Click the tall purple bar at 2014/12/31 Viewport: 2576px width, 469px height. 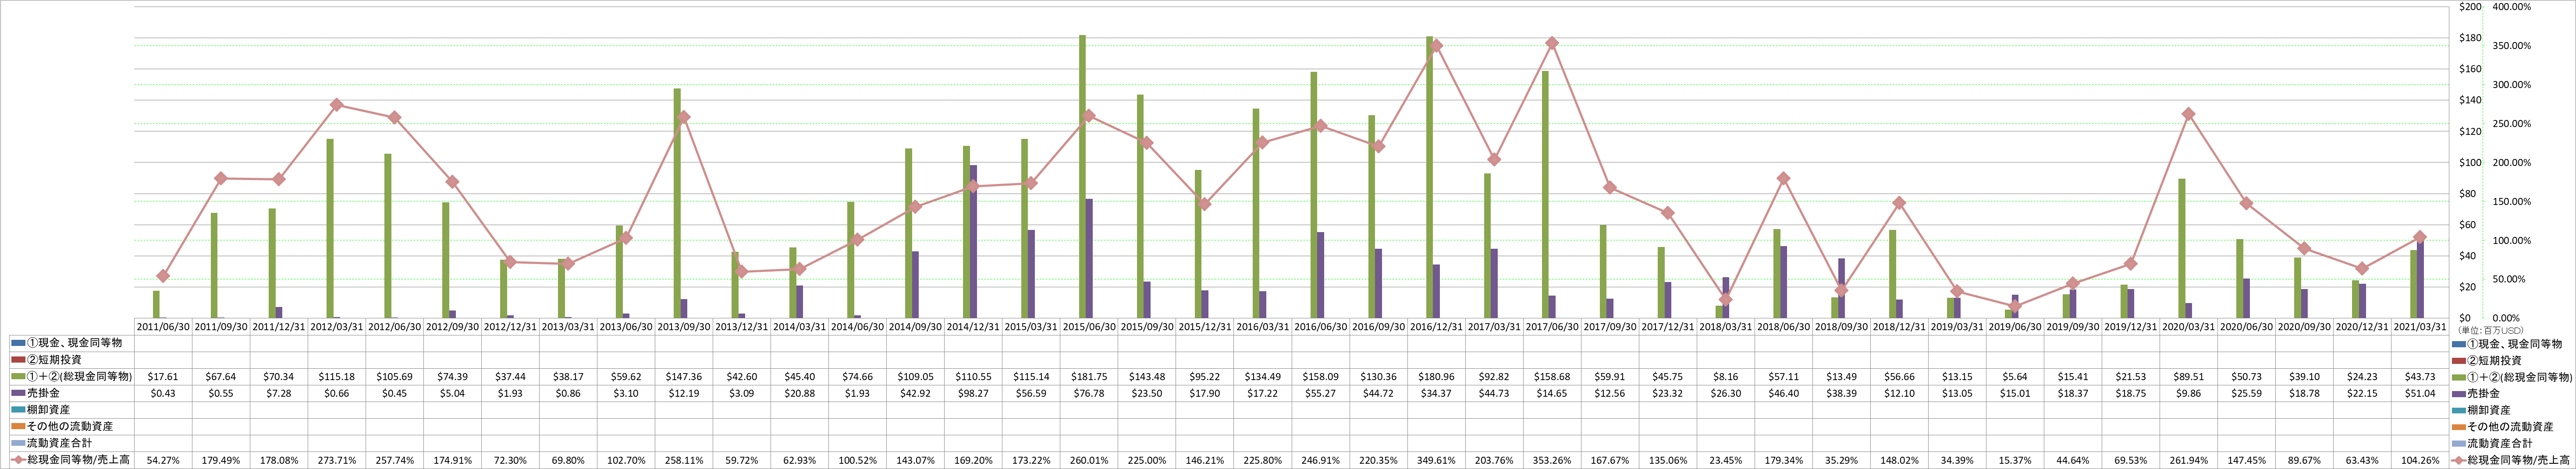[974, 242]
